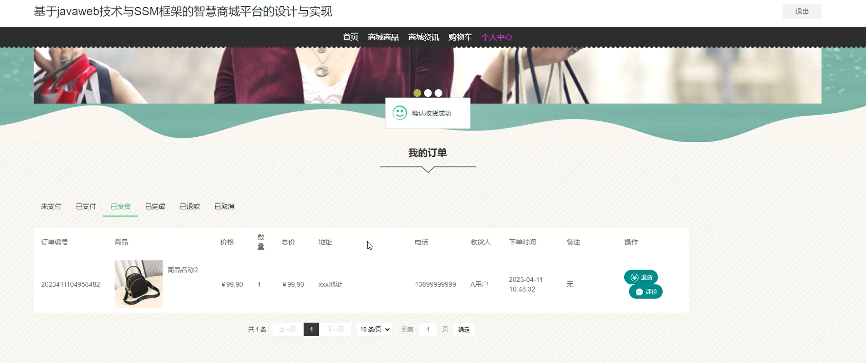Select third white carousel dot
Image resolution: width=866 pixels, height=363 pixels.
coord(438,93)
